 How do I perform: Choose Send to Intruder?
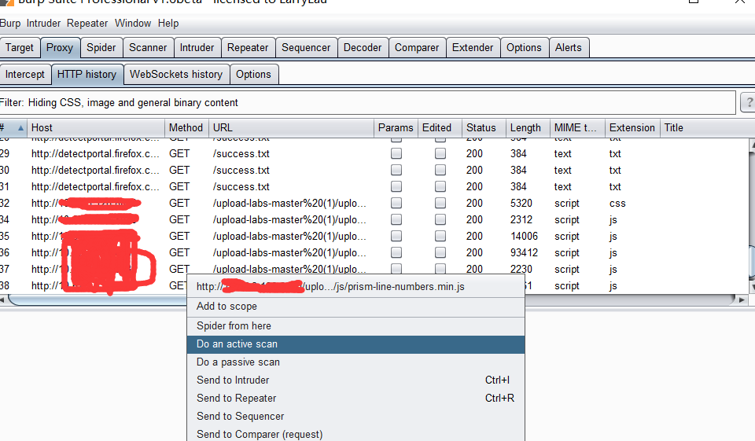click(355, 380)
